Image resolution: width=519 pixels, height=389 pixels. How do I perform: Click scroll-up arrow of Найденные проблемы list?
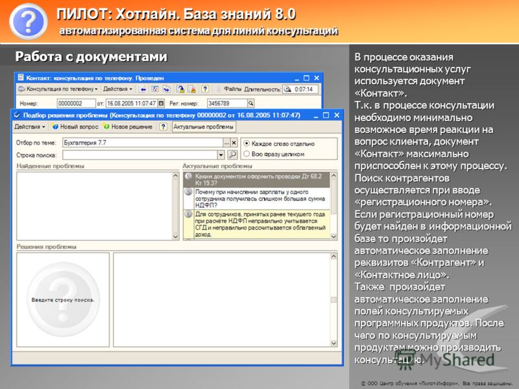click(x=176, y=175)
